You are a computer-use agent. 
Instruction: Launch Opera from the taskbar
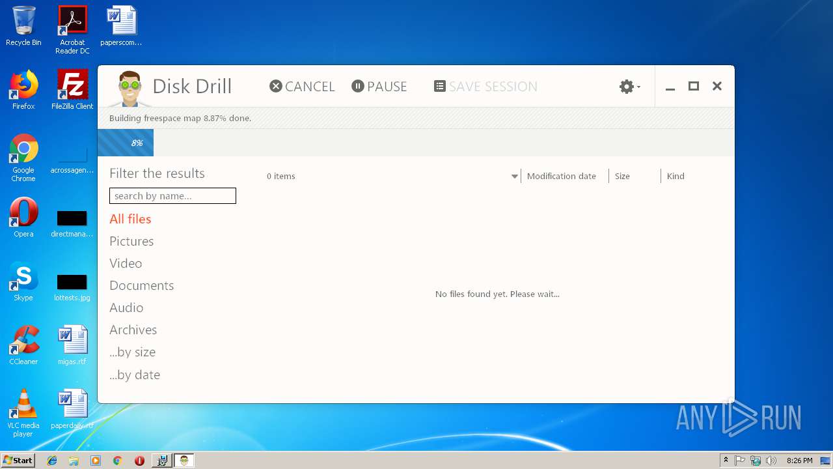(x=139, y=461)
